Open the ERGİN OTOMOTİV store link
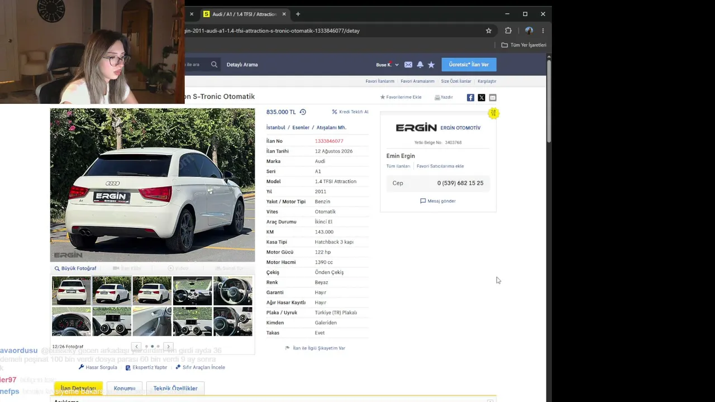Viewport: 715px width, 402px height. [x=460, y=128]
